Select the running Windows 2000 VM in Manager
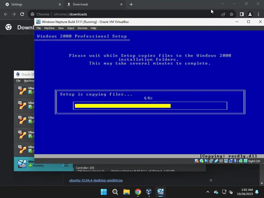This screenshot has width=264, height=198. 44,164
